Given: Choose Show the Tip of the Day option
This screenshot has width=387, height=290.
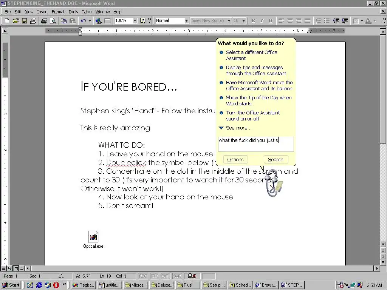Looking at the screenshot, I should click(259, 100).
